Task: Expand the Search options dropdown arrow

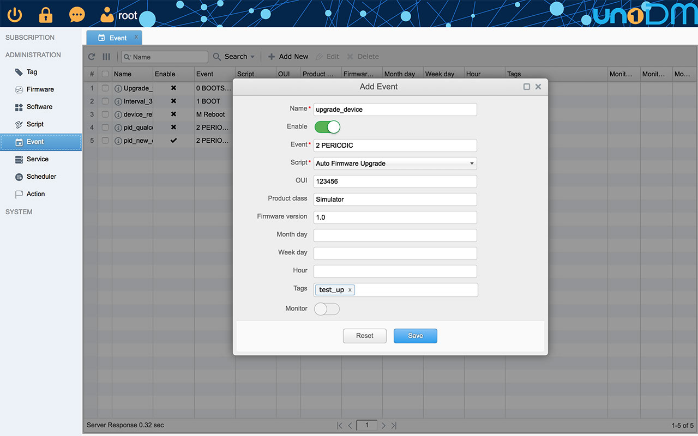Action: (x=252, y=57)
